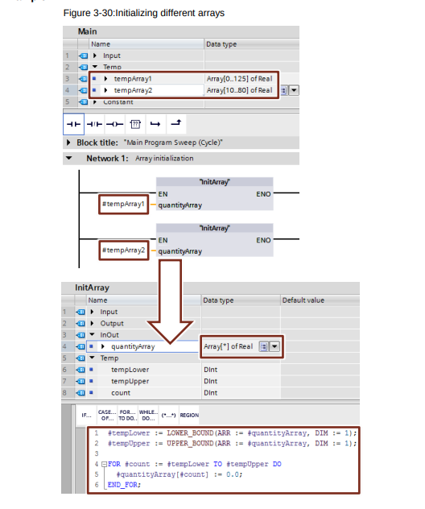Select the tempUpper variable row
The height and width of the screenshot is (509, 425).
(210, 381)
